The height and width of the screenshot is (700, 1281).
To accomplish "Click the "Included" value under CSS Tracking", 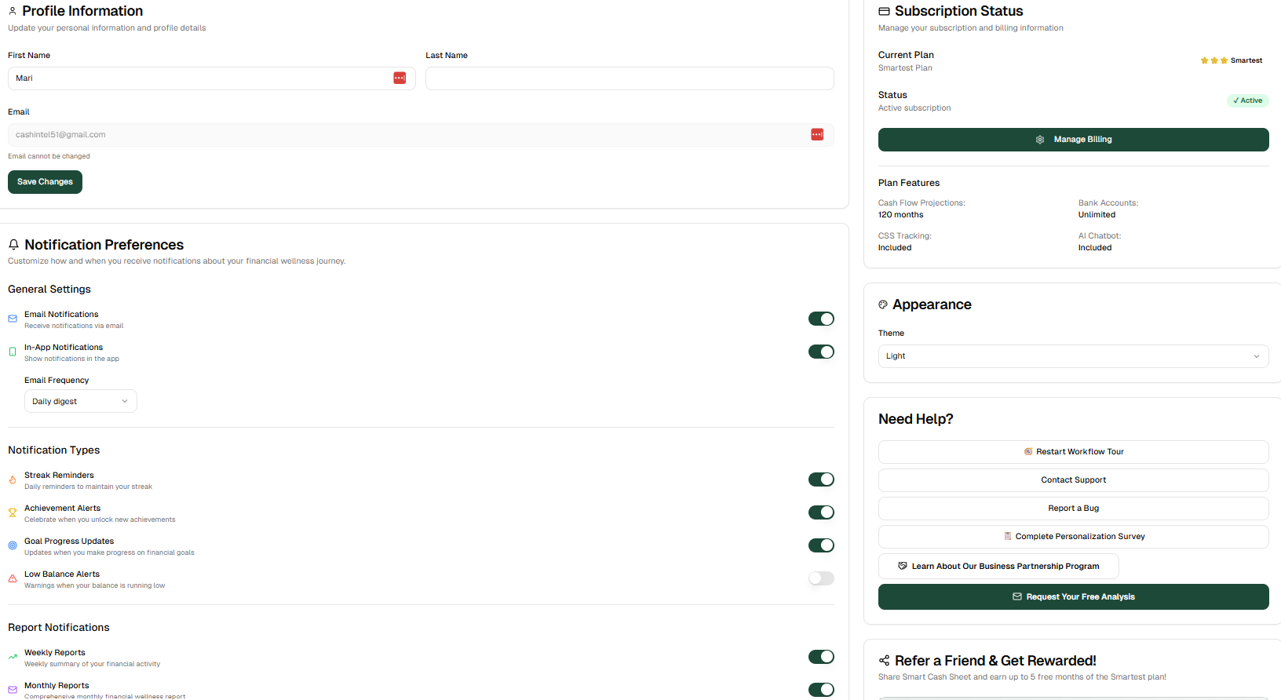I will pyautogui.click(x=895, y=248).
